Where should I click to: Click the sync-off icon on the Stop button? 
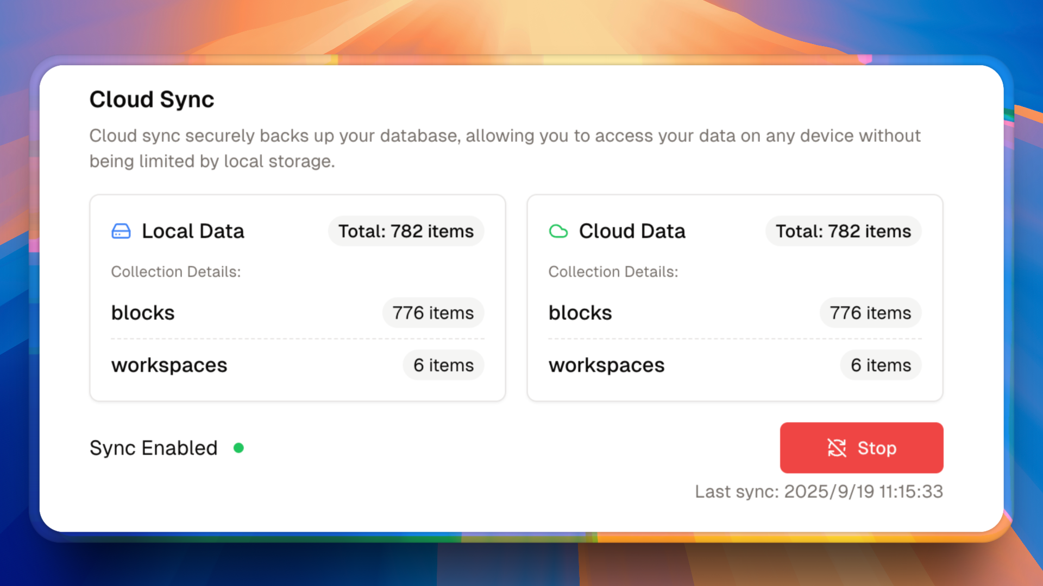tap(837, 448)
